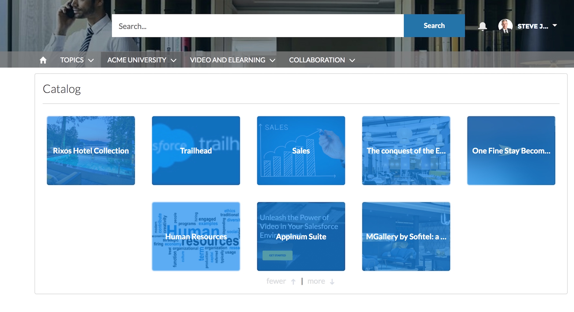Open the Steve J. user menu arrow

[x=555, y=26]
